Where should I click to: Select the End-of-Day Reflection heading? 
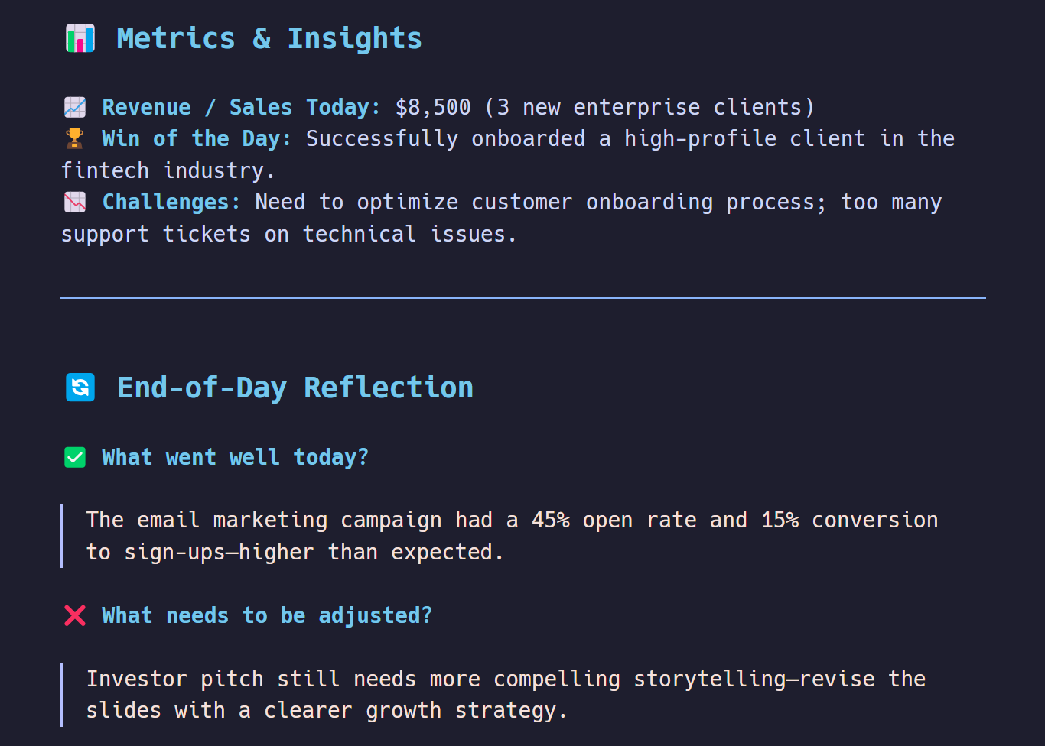coord(295,388)
